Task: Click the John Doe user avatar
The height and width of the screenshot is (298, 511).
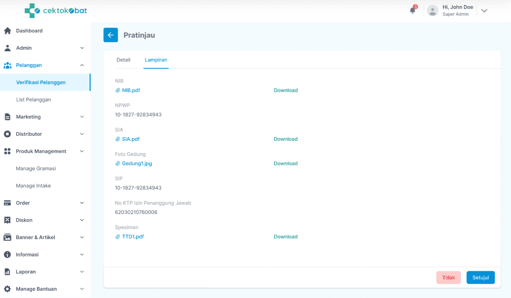Action: [x=432, y=10]
